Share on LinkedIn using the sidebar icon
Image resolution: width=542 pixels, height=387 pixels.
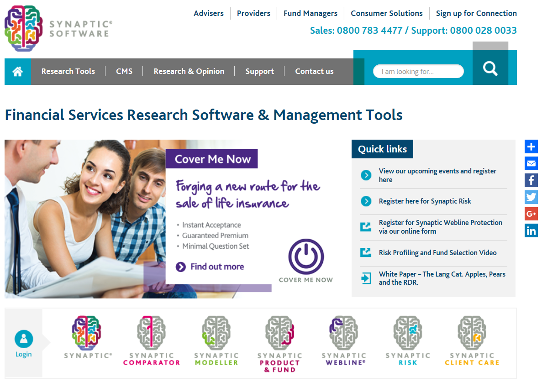[531, 230]
